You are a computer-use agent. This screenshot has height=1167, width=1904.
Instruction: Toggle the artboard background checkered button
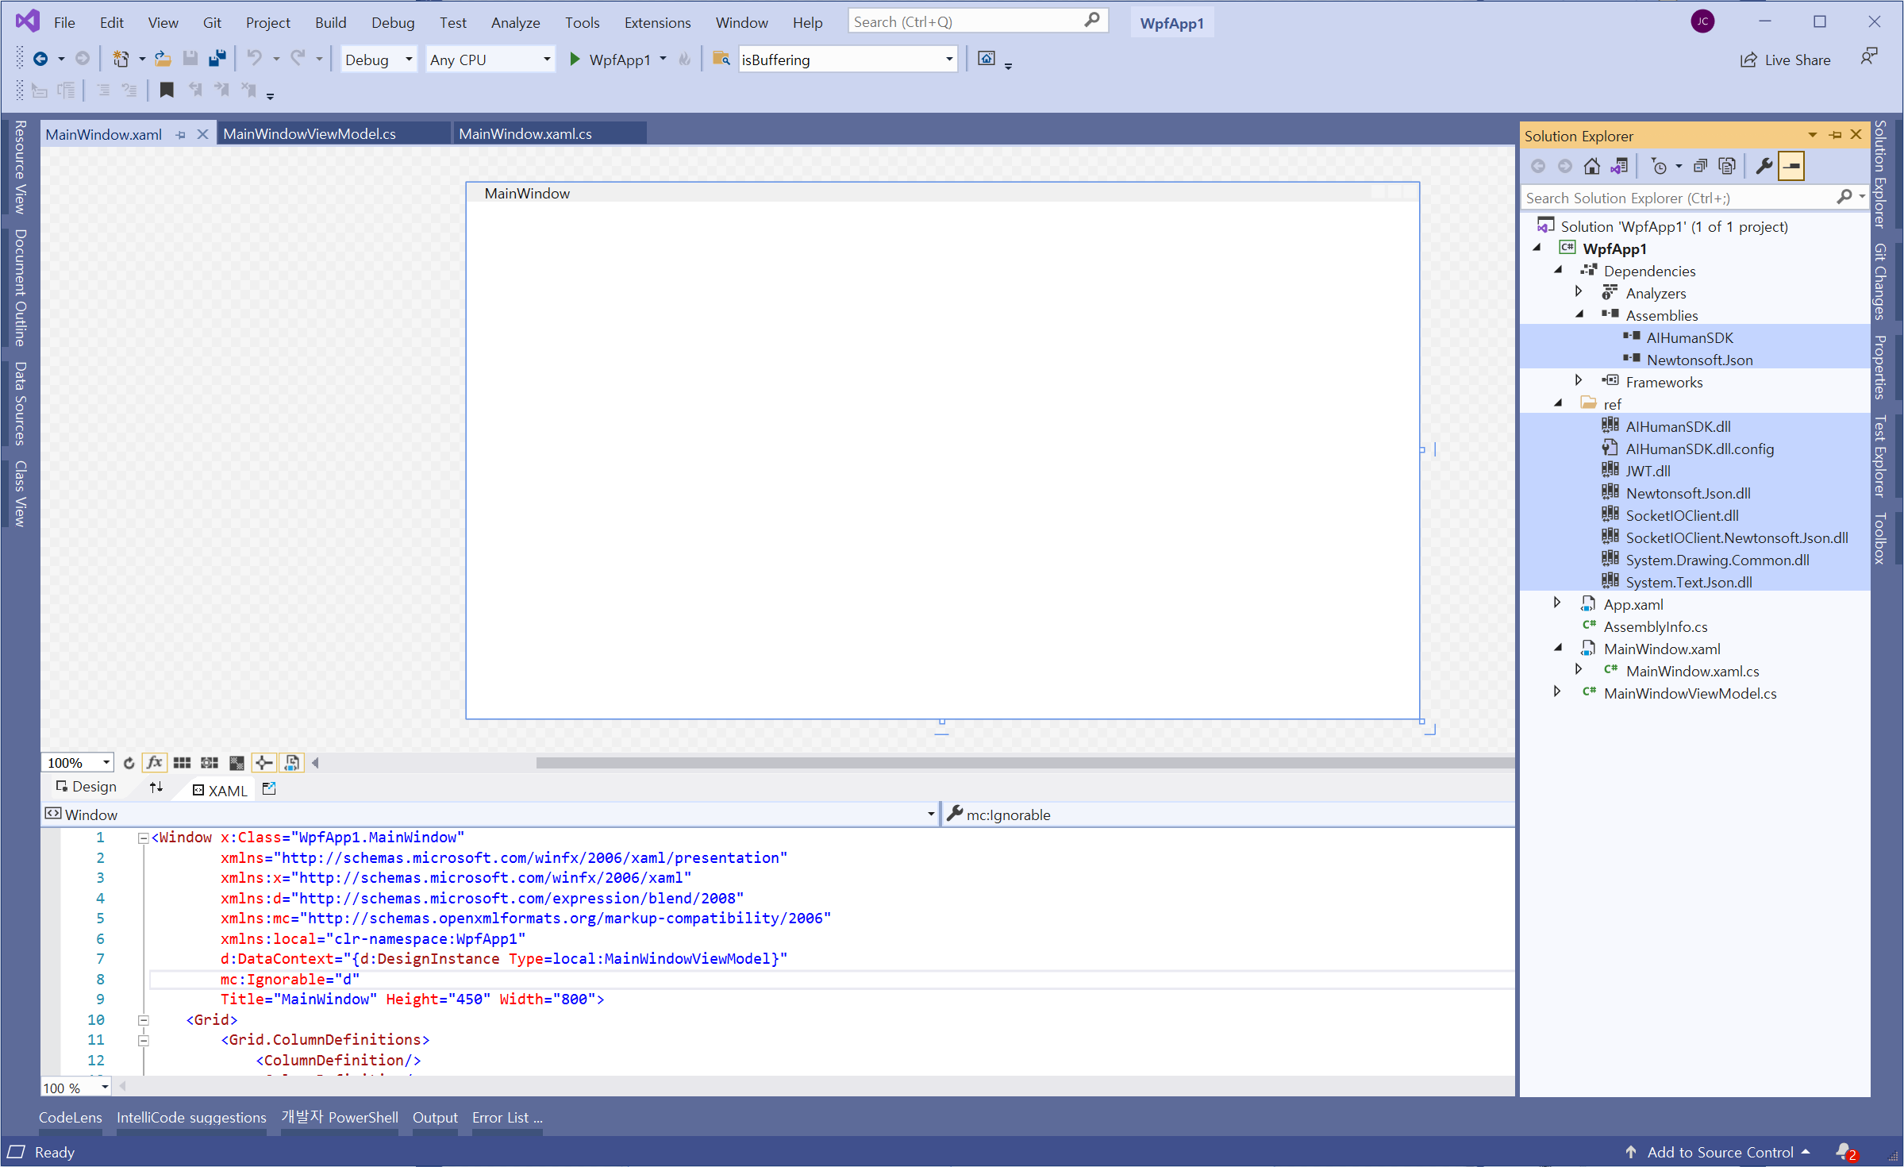click(237, 763)
